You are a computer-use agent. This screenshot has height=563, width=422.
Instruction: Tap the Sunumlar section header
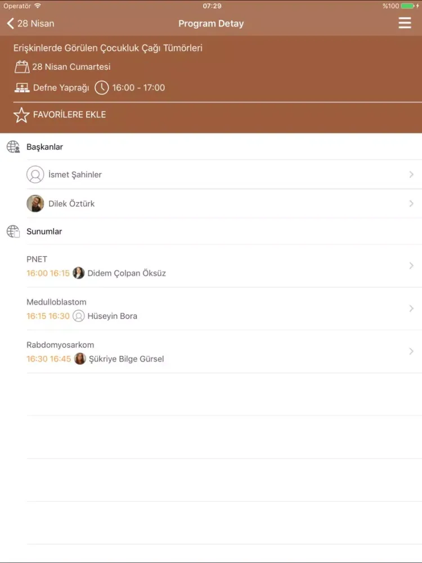(44, 231)
